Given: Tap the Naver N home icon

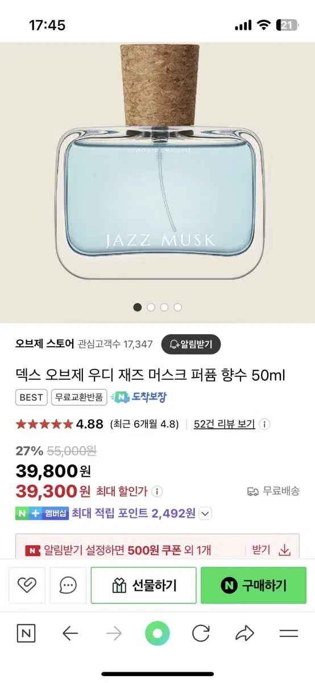Looking at the screenshot, I should click(x=25, y=633).
